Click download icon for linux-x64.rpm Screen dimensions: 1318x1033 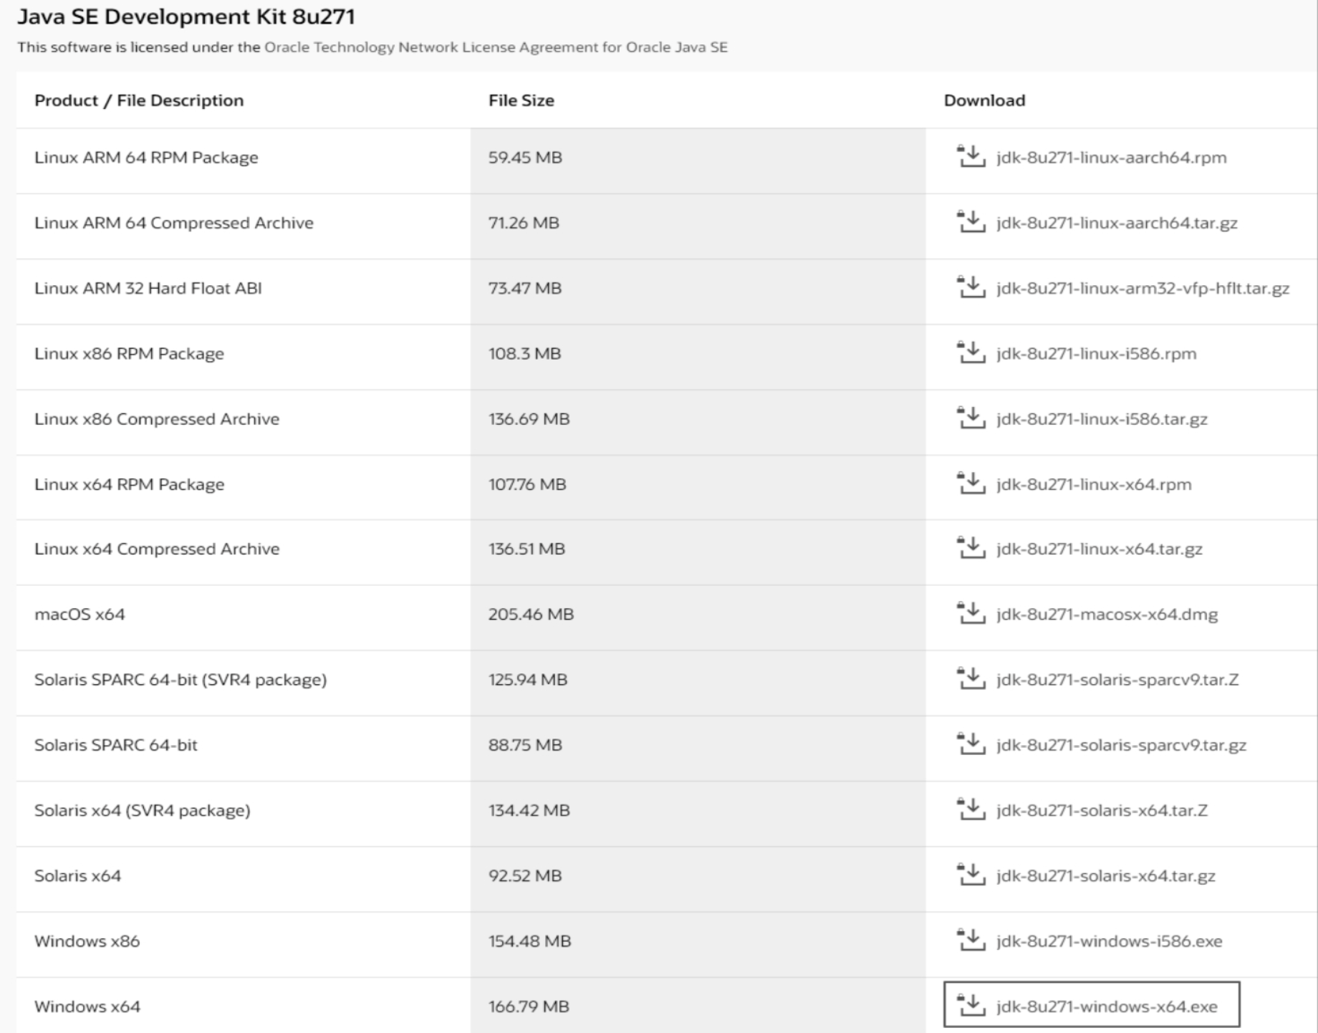click(x=971, y=484)
